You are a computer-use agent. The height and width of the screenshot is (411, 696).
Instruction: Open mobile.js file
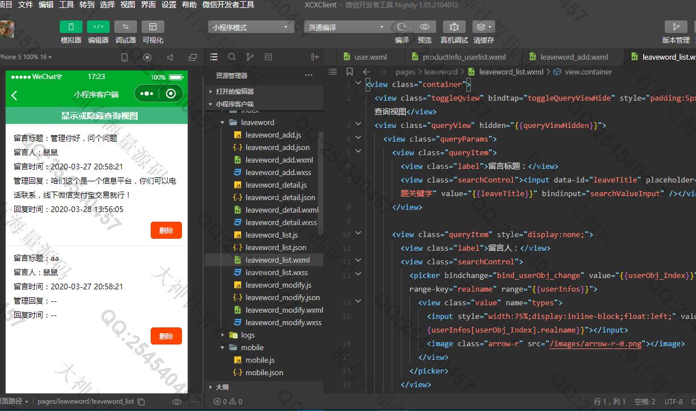point(260,360)
